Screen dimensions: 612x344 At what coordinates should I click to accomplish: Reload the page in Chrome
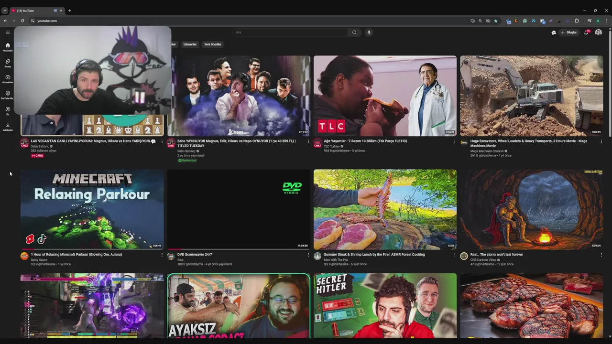click(22, 21)
